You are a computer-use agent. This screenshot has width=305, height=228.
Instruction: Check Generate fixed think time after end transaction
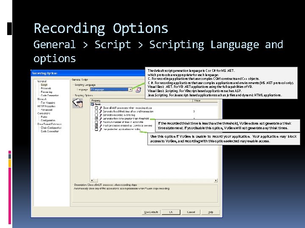pos(96,111)
